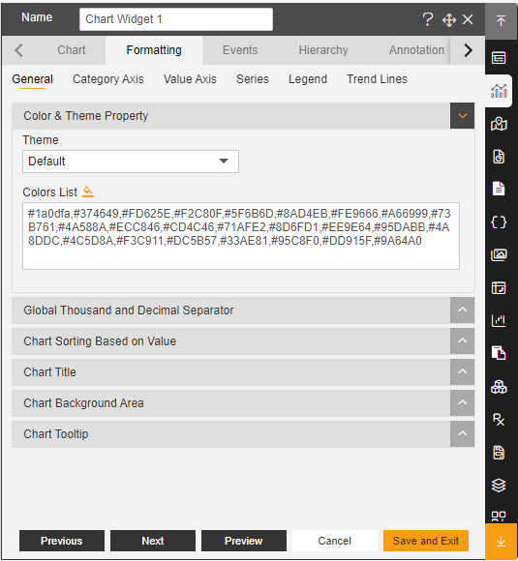Open the Category Axis sub-tab
The height and width of the screenshot is (561, 518).
point(108,79)
